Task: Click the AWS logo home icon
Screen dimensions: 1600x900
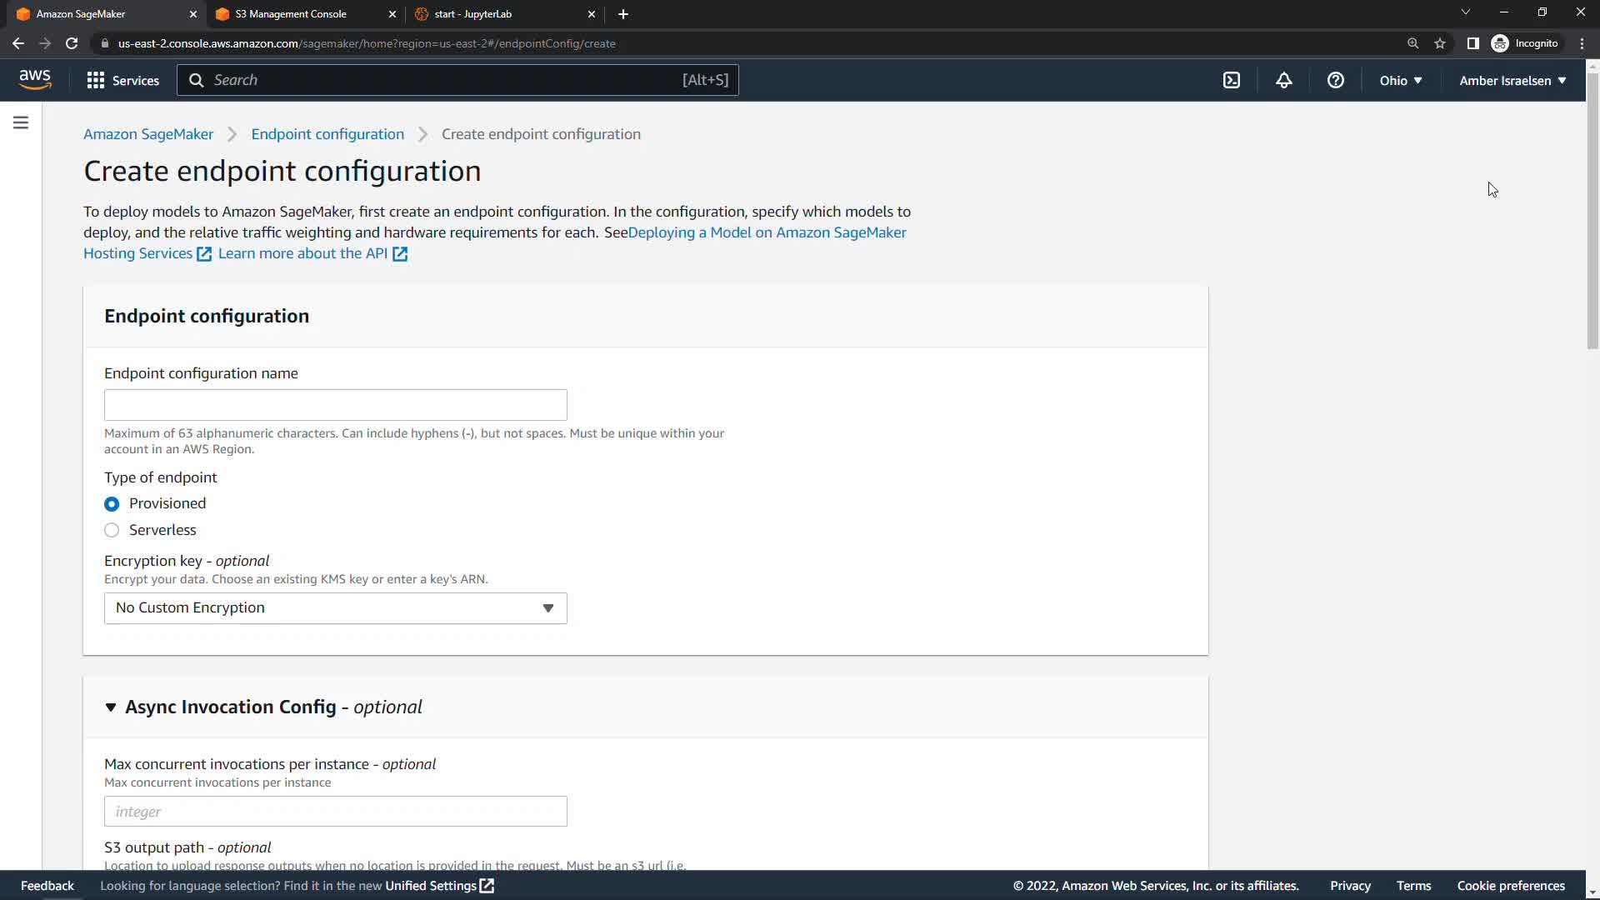Action: click(35, 80)
